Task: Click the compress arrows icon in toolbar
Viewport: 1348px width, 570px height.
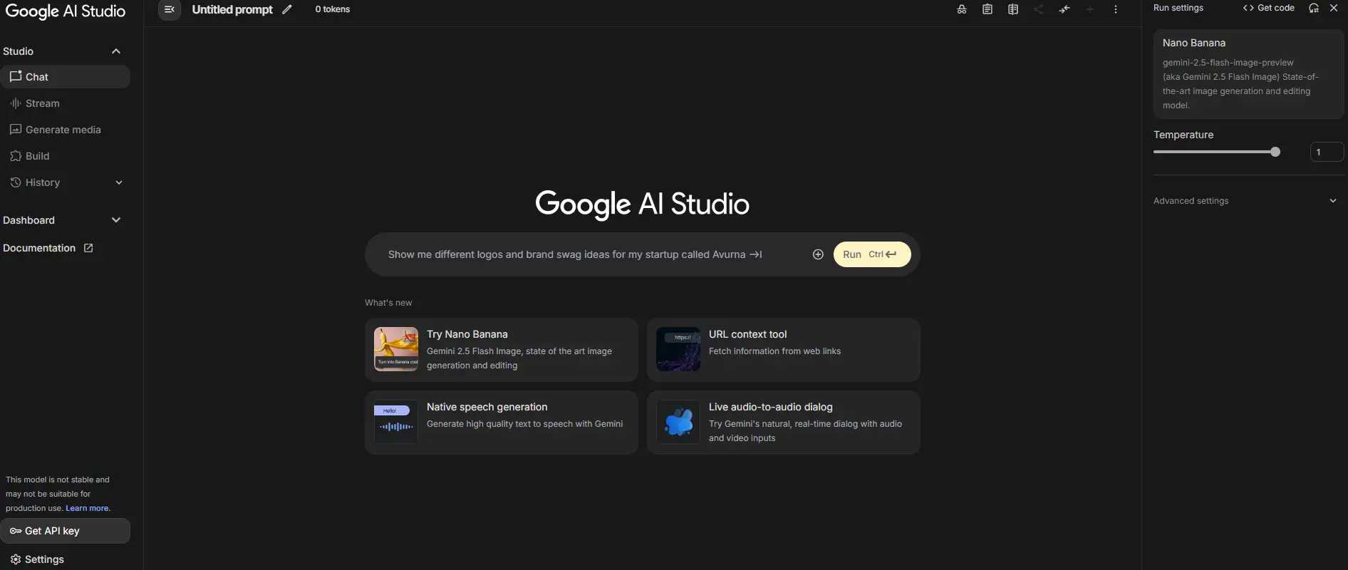Action: pyautogui.click(x=1064, y=9)
